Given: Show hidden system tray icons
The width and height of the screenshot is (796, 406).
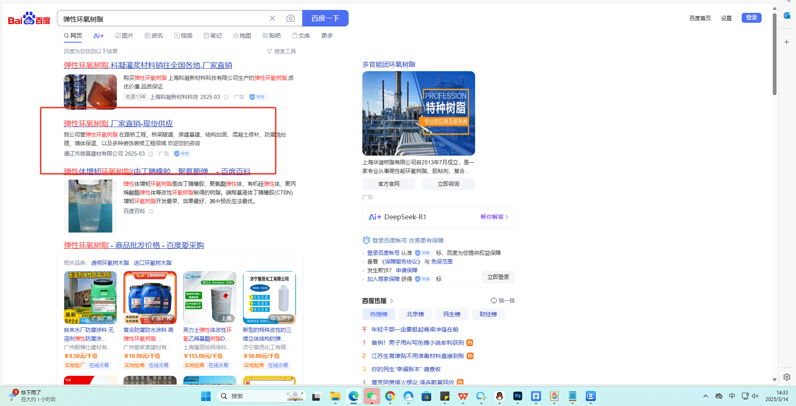Looking at the screenshot, I should pyautogui.click(x=705, y=396).
